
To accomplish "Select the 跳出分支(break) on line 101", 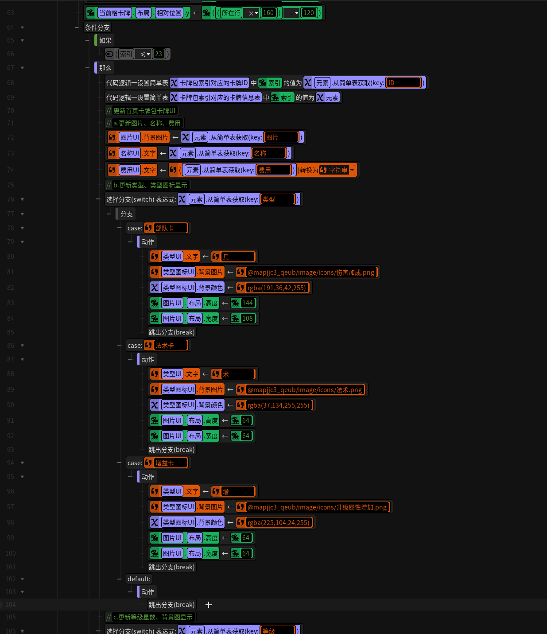I will tap(172, 567).
